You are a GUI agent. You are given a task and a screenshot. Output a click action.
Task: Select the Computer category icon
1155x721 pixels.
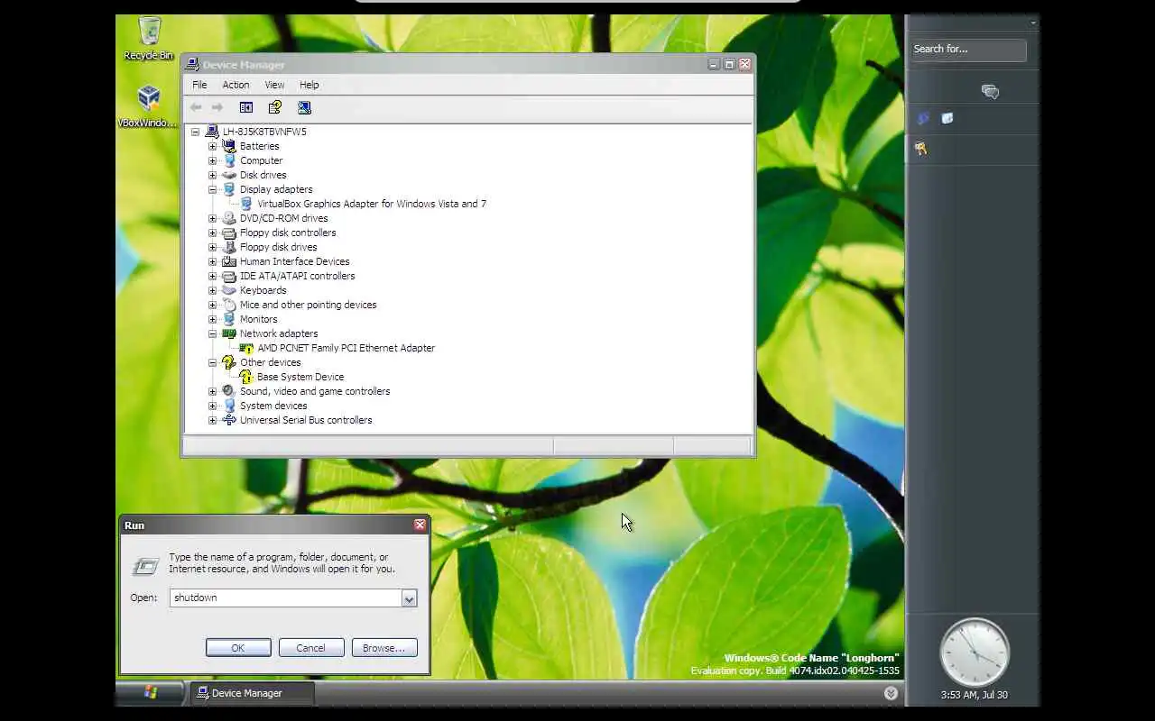coord(229,160)
